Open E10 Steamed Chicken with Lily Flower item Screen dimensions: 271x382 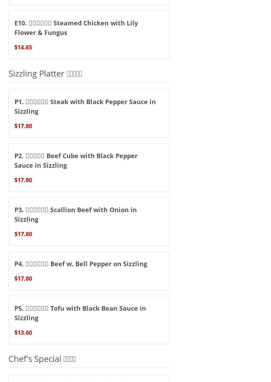coord(76,28)
